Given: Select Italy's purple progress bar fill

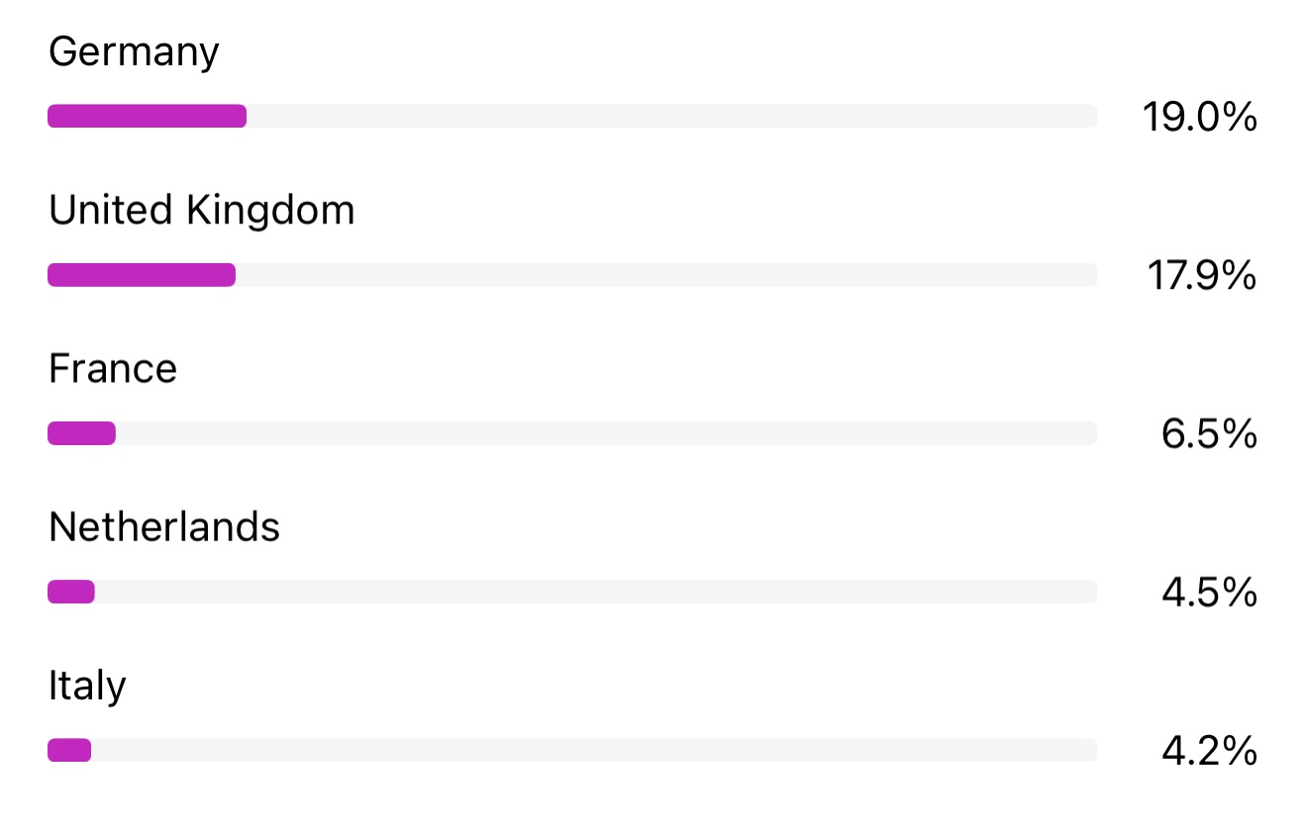Looking at the screenshot, I should (x=69, y=750).
